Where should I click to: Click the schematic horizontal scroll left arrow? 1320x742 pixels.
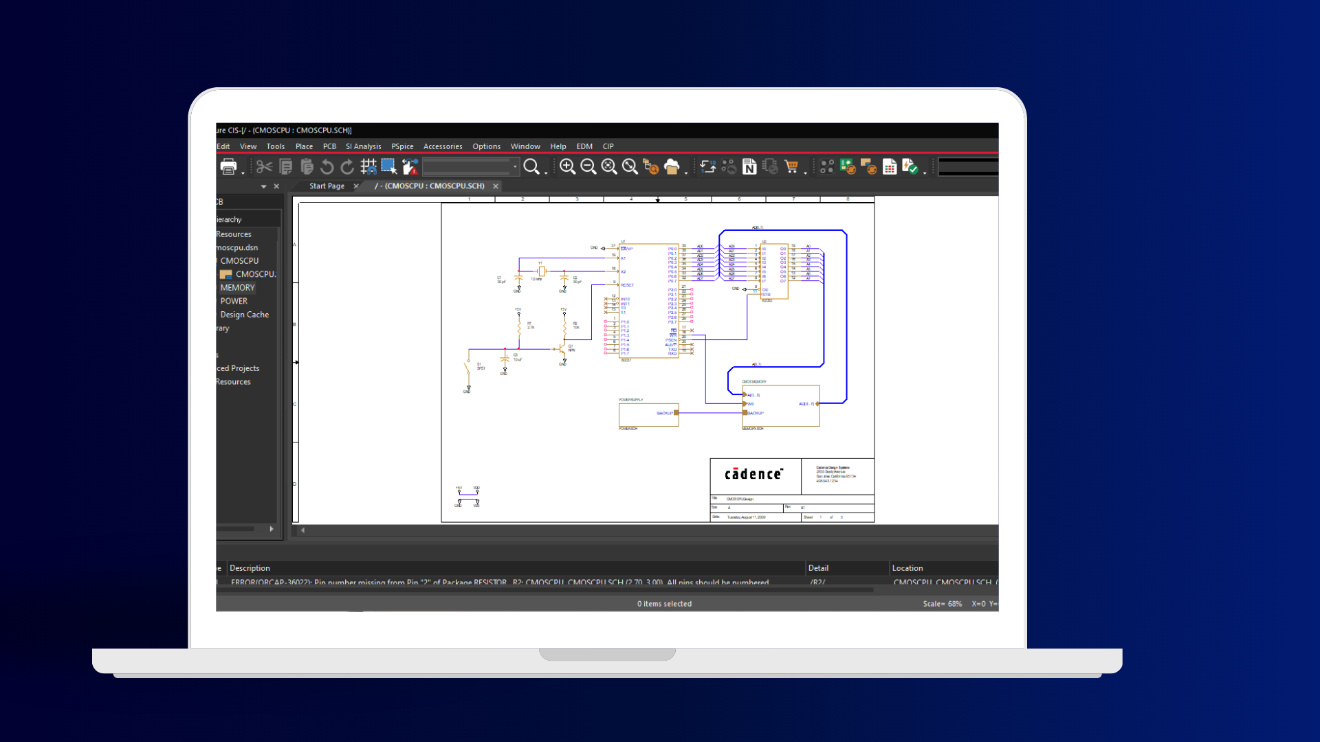302,530
